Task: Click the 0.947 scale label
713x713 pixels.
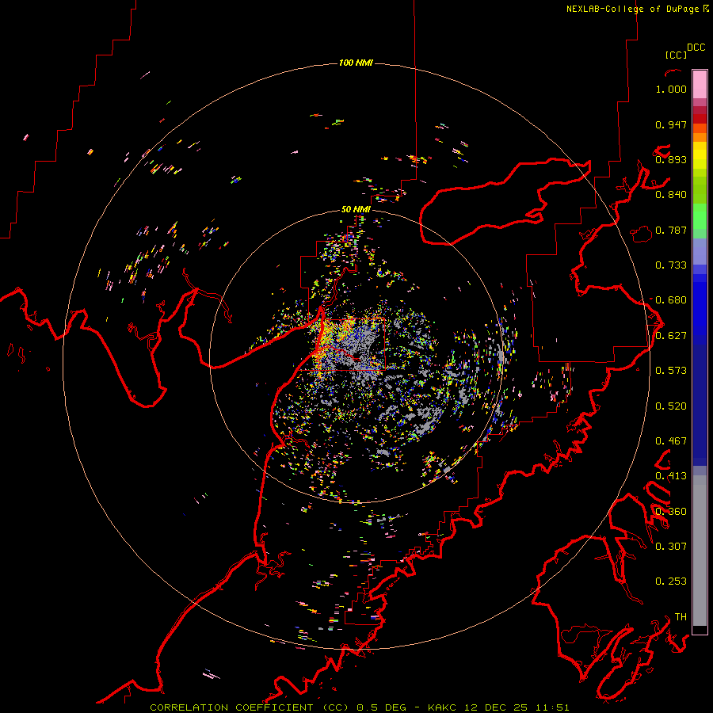Action: click(671, 124)
